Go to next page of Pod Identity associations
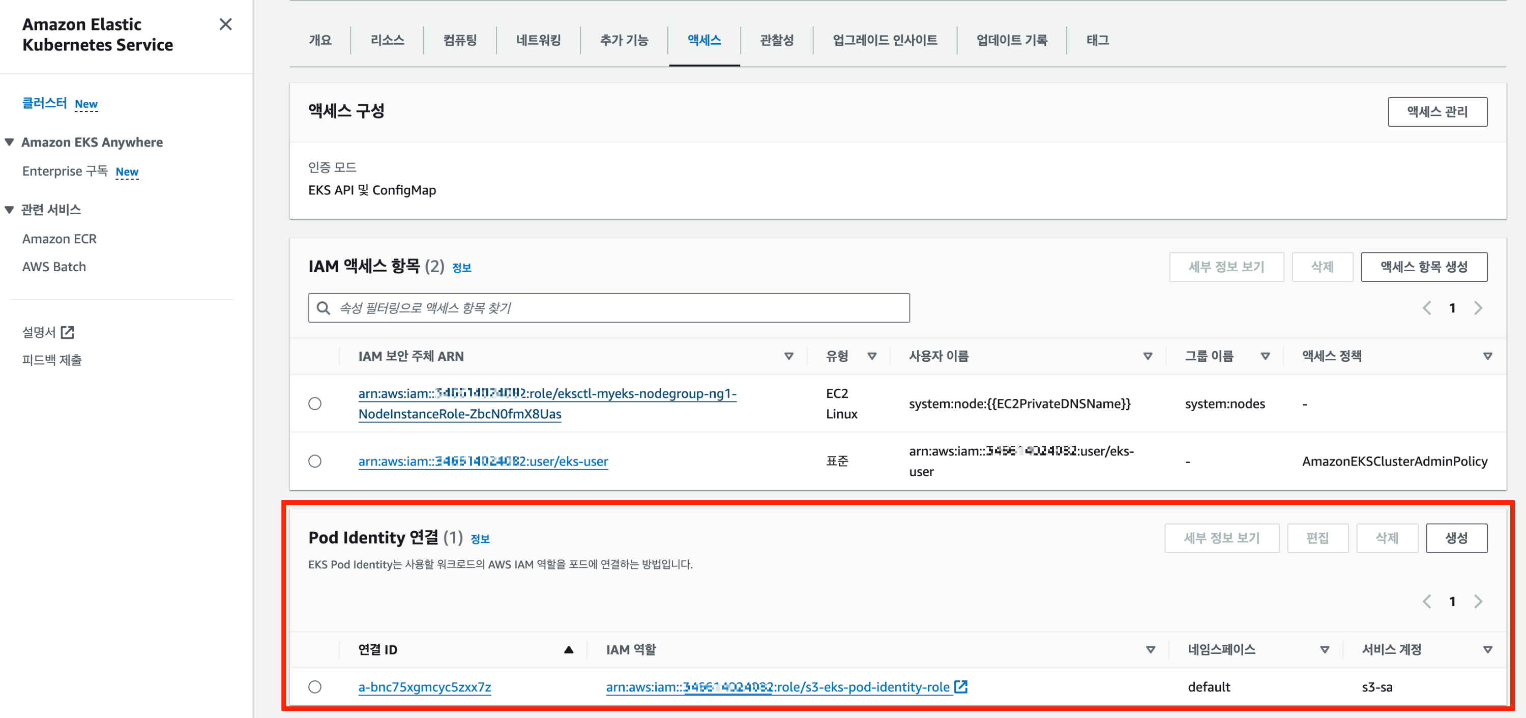 tap(1478, 601)
